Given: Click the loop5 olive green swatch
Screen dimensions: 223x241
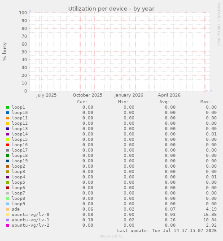Looking at the screenshot, I should pyautogui.click(x=8, y=182).
